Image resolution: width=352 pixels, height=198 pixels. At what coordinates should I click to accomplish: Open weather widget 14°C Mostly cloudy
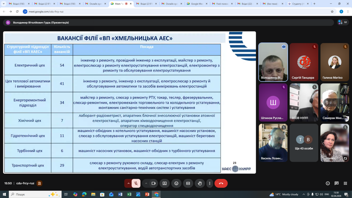click(x=284, y=194)
